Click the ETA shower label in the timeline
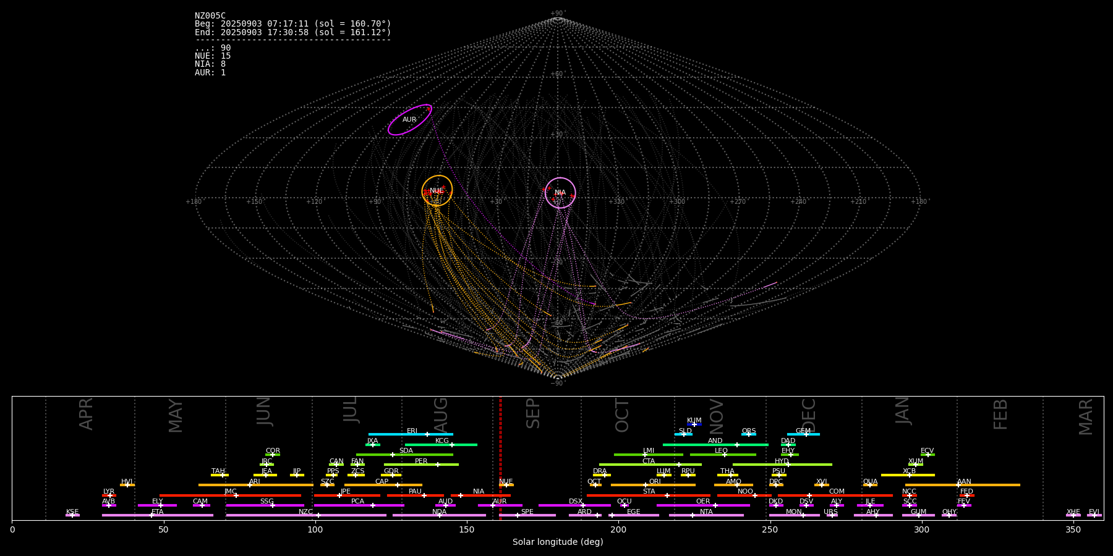Screen dimensions: 1113x556 pyautogui.click(x=158, y=512)
